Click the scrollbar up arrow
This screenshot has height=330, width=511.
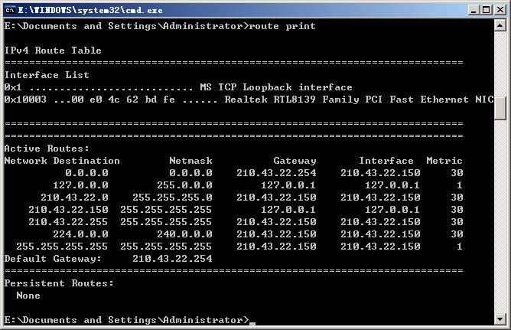[x=500, y=25]
